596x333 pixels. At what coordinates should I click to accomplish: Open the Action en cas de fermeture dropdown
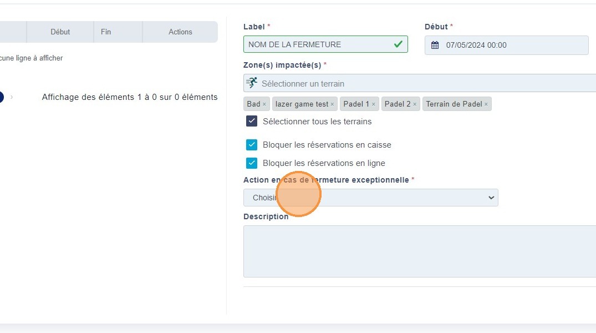pyautogui.click(x=370, y=198)
